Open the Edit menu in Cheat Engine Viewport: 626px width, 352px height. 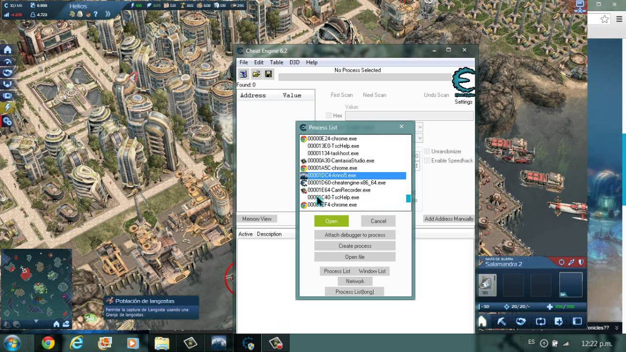pos(259,63)
